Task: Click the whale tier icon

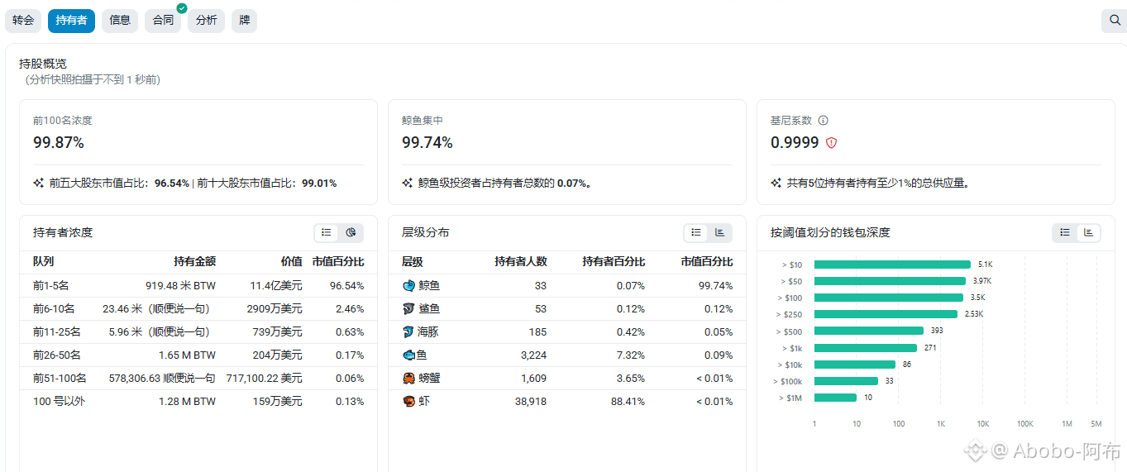Action: [x=408, y=285]
